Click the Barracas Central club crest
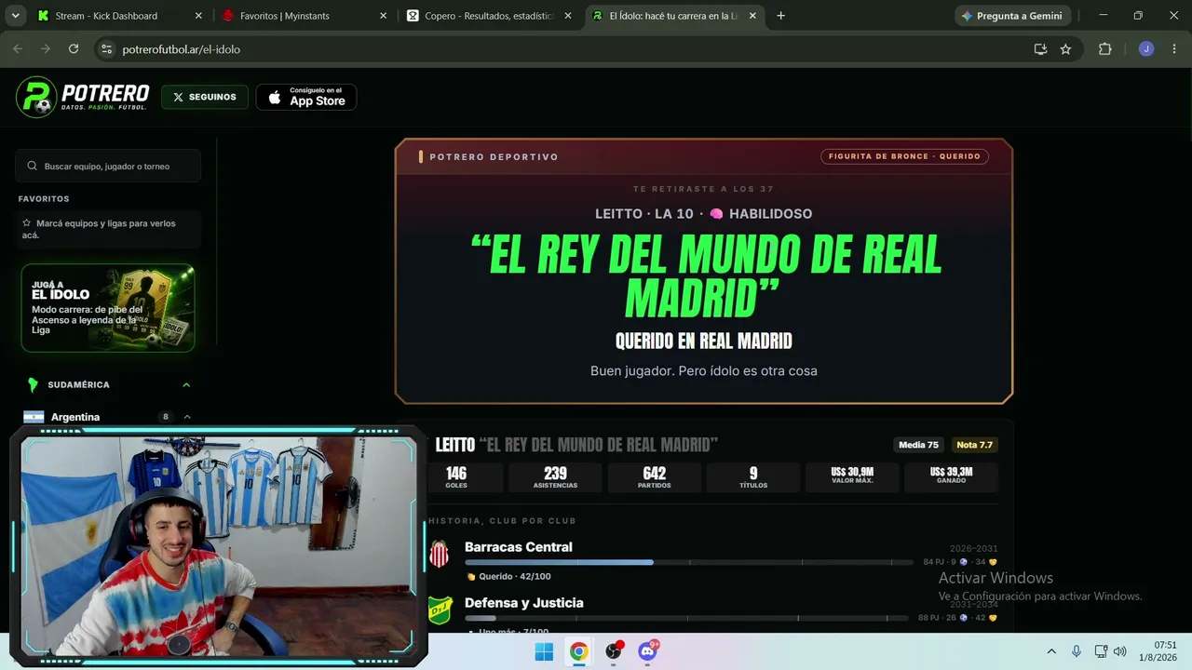The height and width of the screenshot is (670, 1192). (x=440, y=555)
